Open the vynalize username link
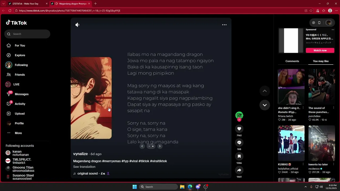This screenshot has width=340, height=191. pos(80,154)
